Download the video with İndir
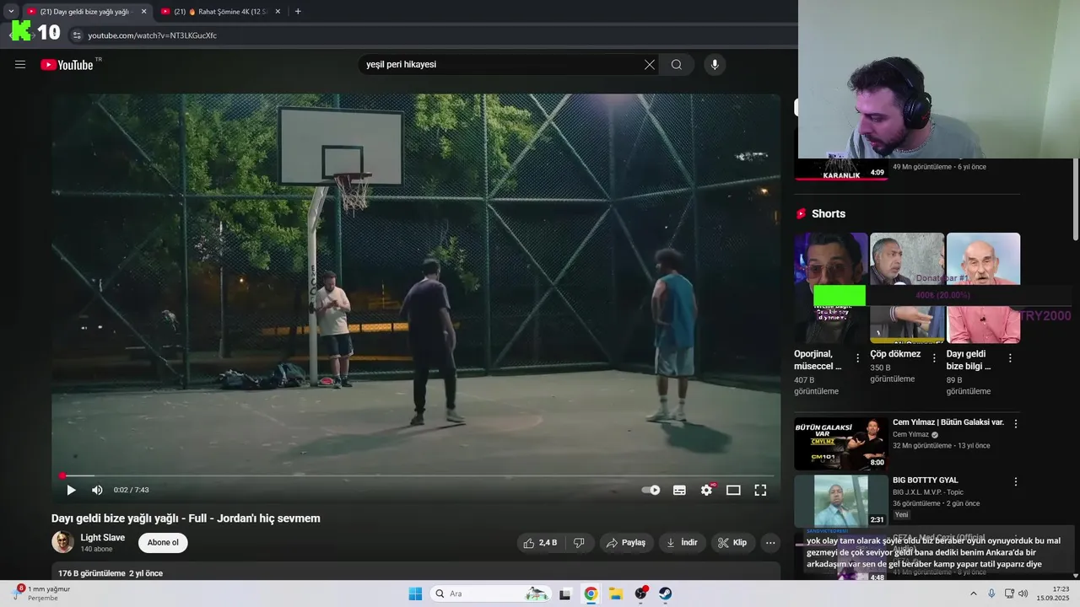Viewport: 1080px width, 607px height. coord(682,543)
